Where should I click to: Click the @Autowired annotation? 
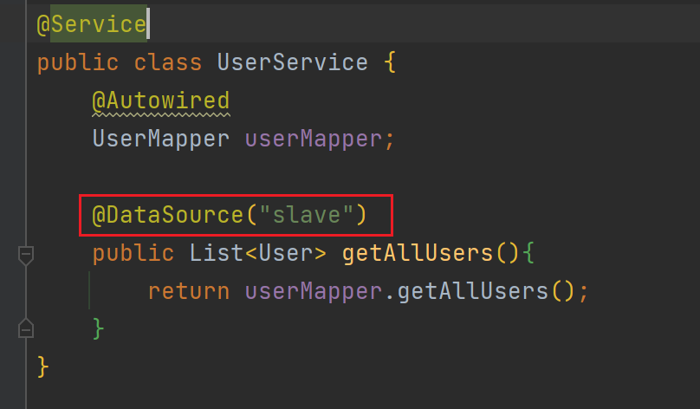click(x=160, y=101)
